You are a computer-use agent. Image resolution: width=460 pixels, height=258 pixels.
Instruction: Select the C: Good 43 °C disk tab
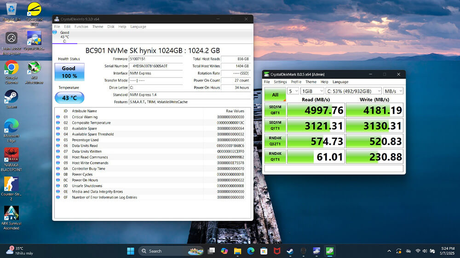coord(64,37)
